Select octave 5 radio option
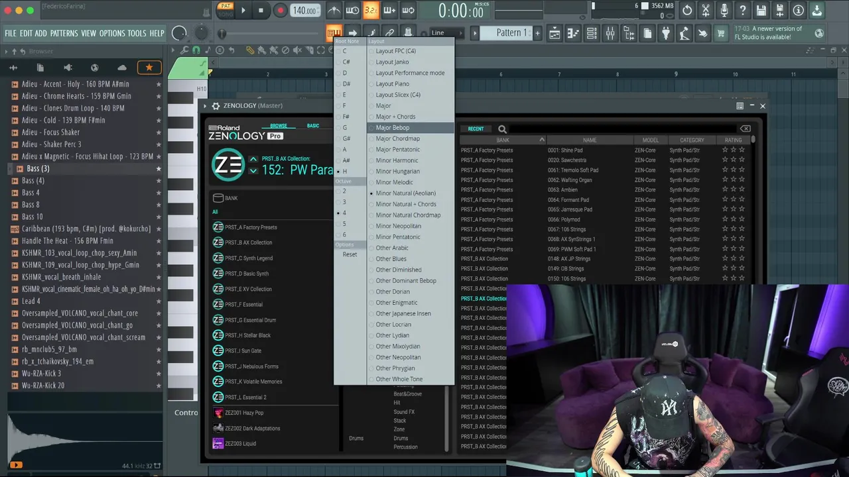849x477 pixels. click(344, 224)
